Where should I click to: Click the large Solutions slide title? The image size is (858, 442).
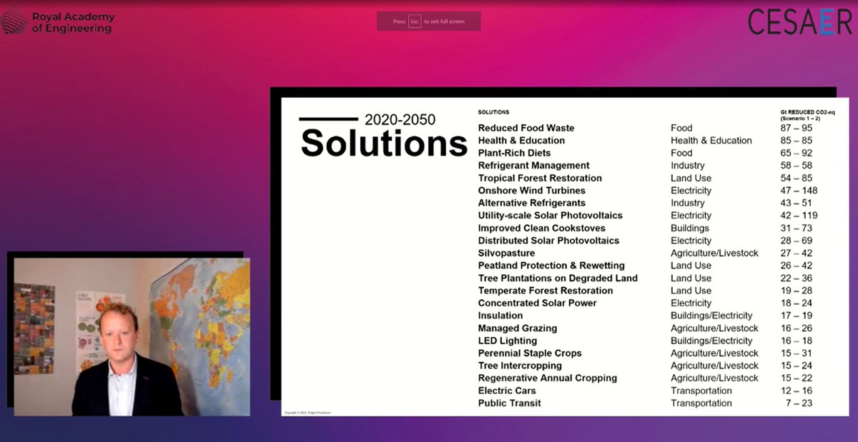[x=384, y=144]
